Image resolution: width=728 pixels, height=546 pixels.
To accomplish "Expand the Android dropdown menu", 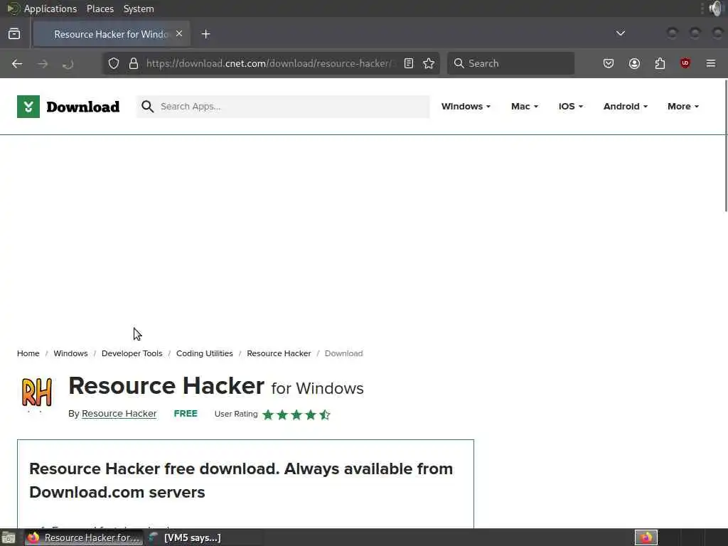I will pos(626,107).
